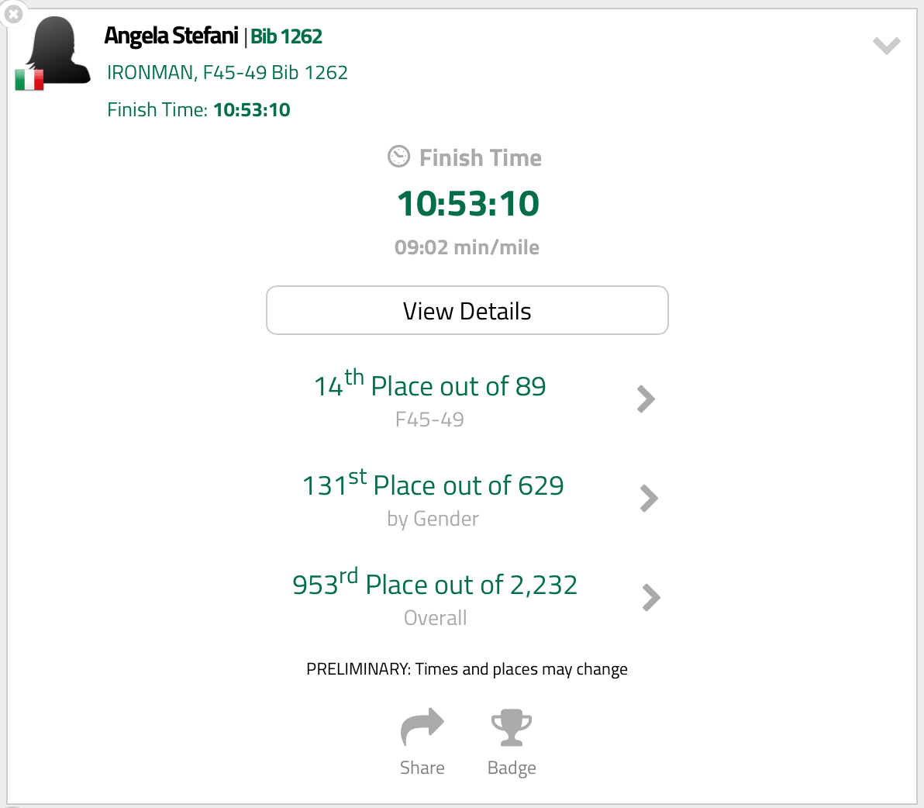Screen dimensions: 924x808
Task: Click the 09:02 min/mile pace text
Action: [467, 247]
